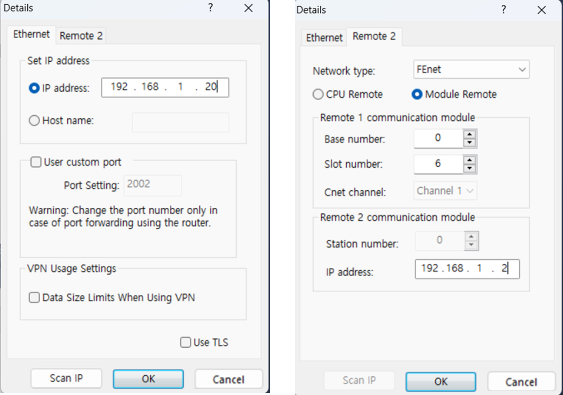Increment Slot number using up arrow
Image resolution: width=563 pixels, height=395 pixels.
(470, 161)
